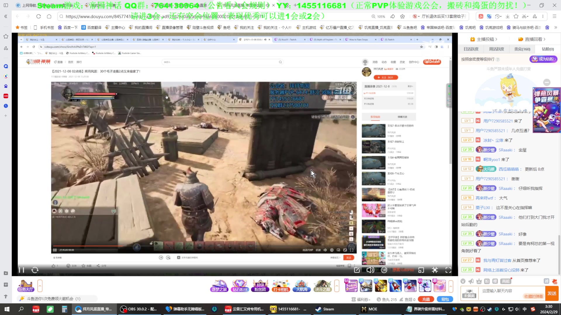
Task: Refresh the browser page
Action: click(x=39, y=16)
